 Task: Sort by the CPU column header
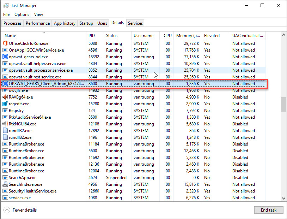(166, 36)
